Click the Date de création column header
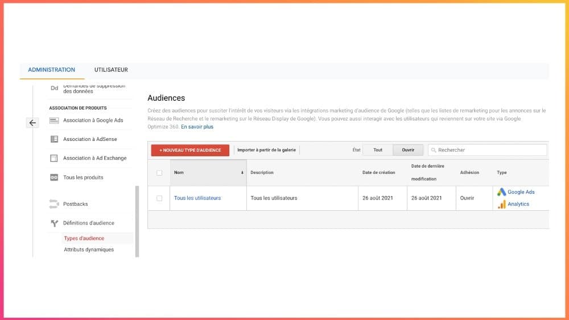 pyautogui.click(x=378, y=172)
